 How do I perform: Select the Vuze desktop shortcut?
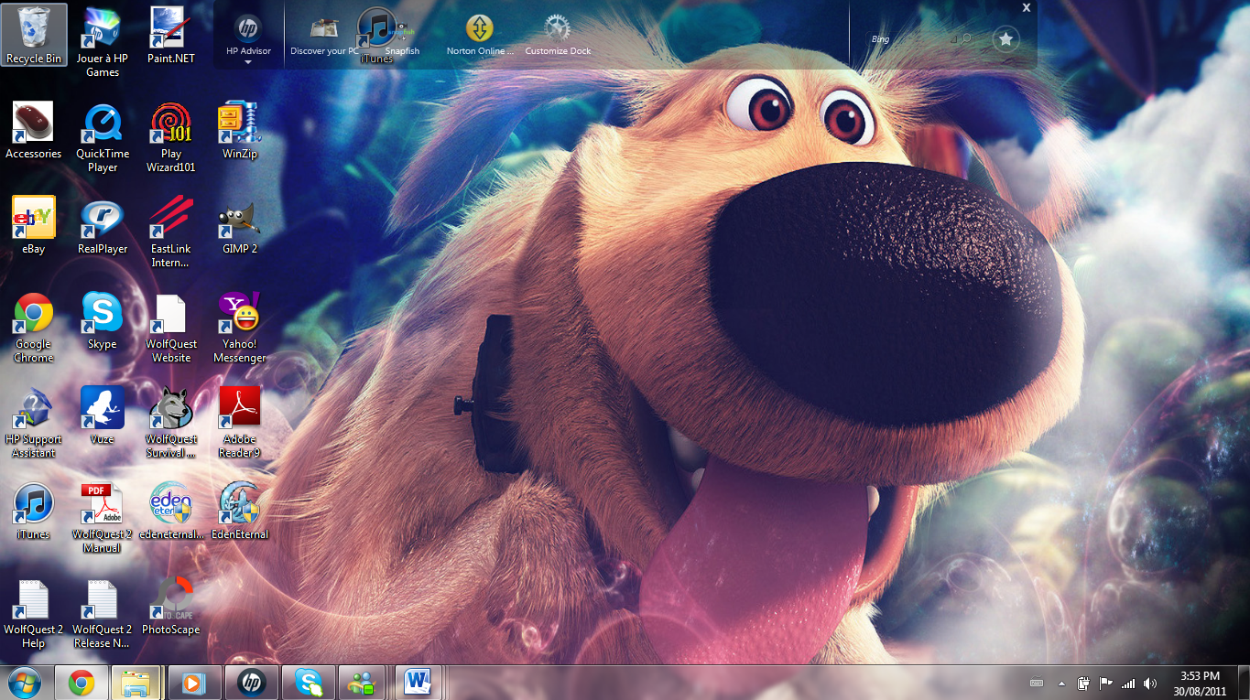[x=102, y=409]
